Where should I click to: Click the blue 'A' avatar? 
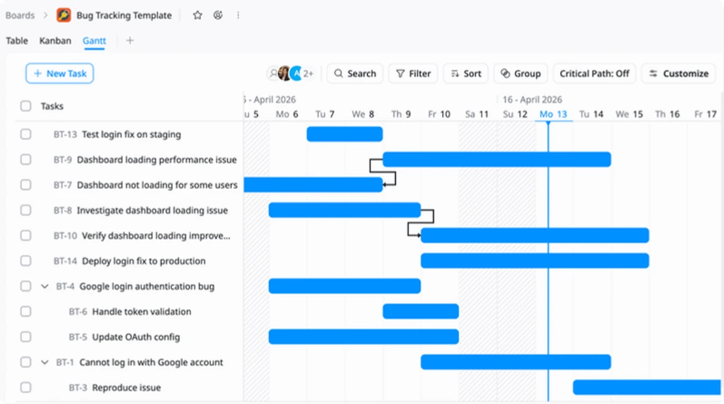point(296,74)
